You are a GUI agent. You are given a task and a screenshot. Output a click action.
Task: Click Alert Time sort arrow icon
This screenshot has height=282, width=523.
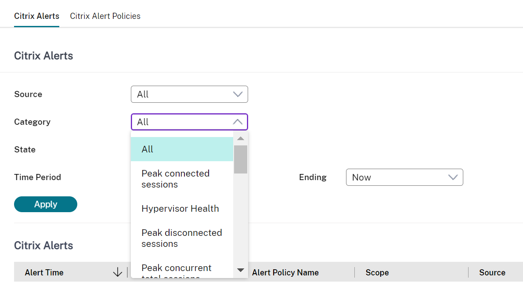[x=117, y=273]
